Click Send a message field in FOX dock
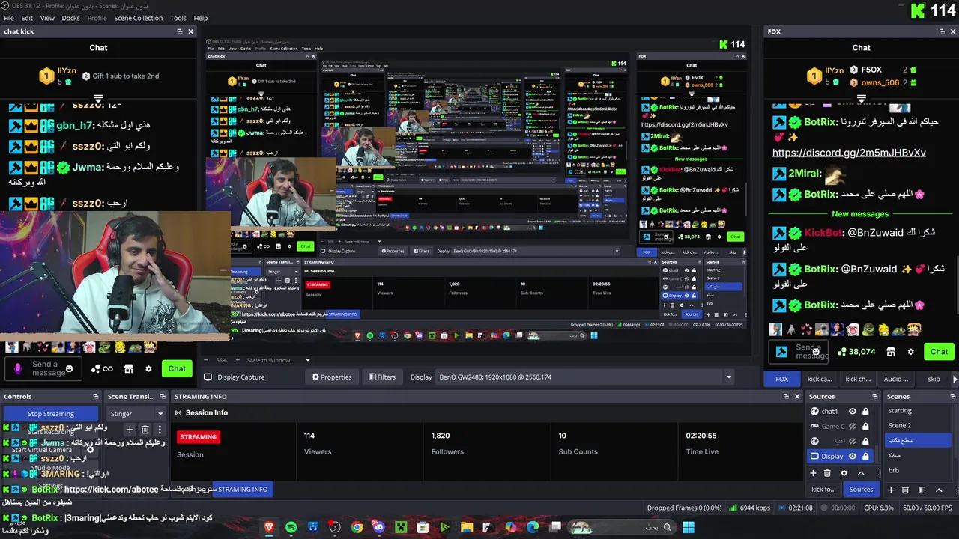The image size is (959, 539). click(799, 352)
